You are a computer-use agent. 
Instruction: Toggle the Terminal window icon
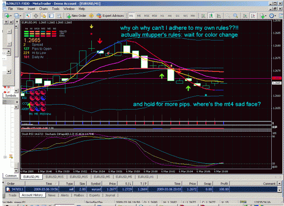point(51,16)
